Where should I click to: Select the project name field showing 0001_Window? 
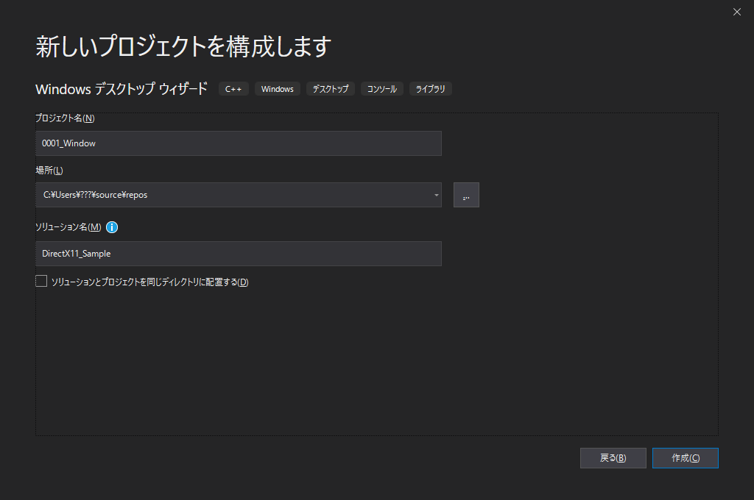239,143
